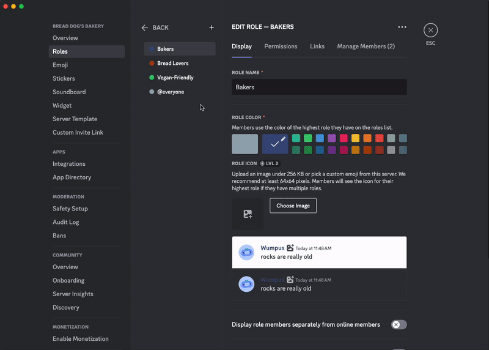The height and width of the screenshot is (350, 489).
Task: Select the Bakers role in the list
Action: [180, 49]
